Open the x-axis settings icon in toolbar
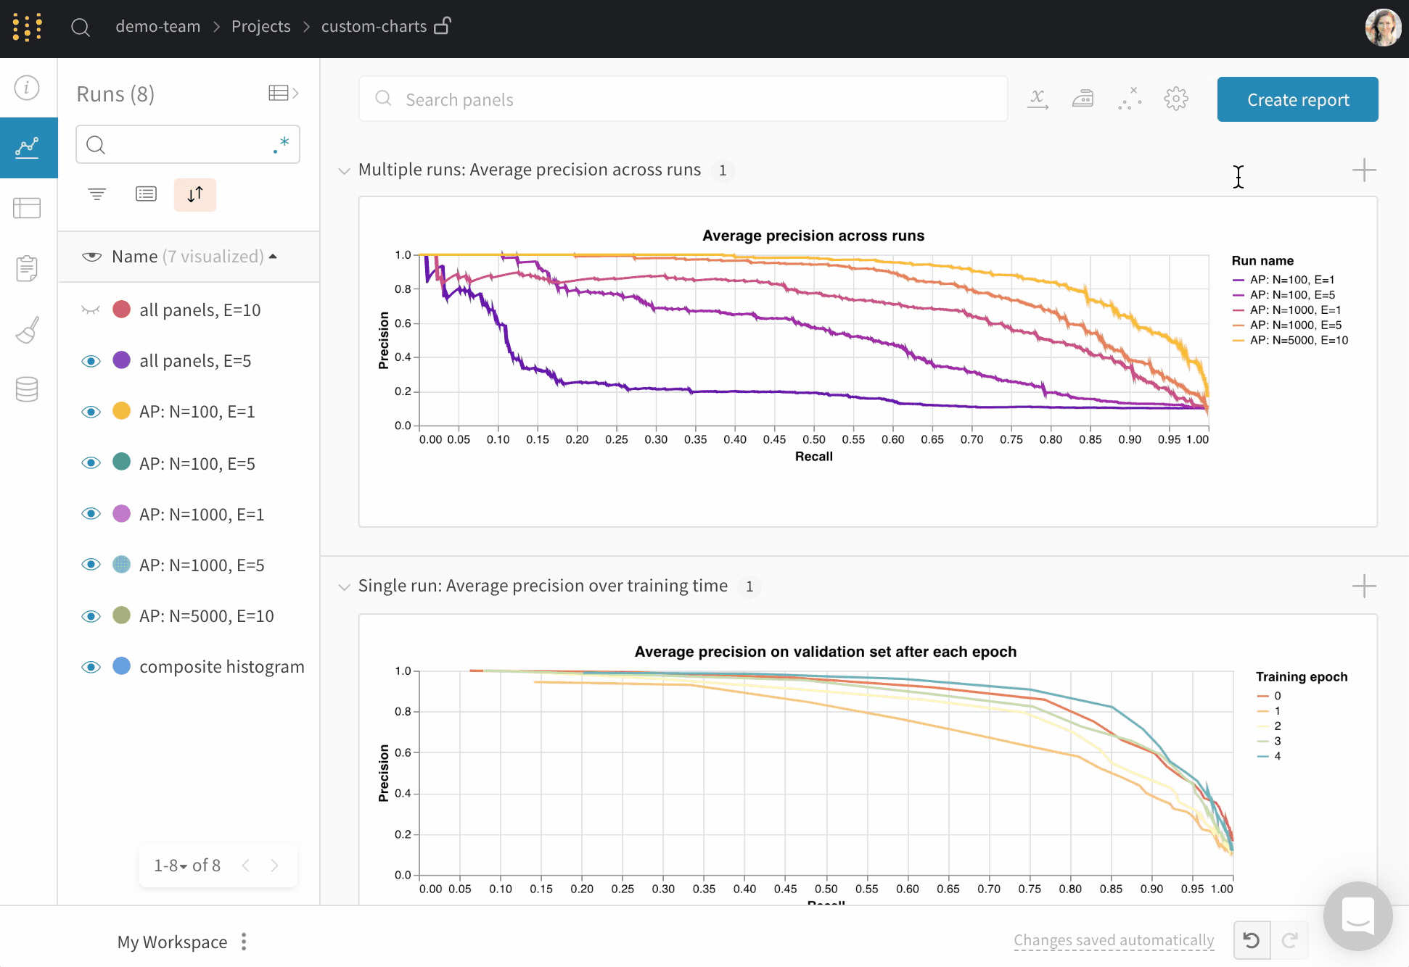 (x=1039, y=99)
